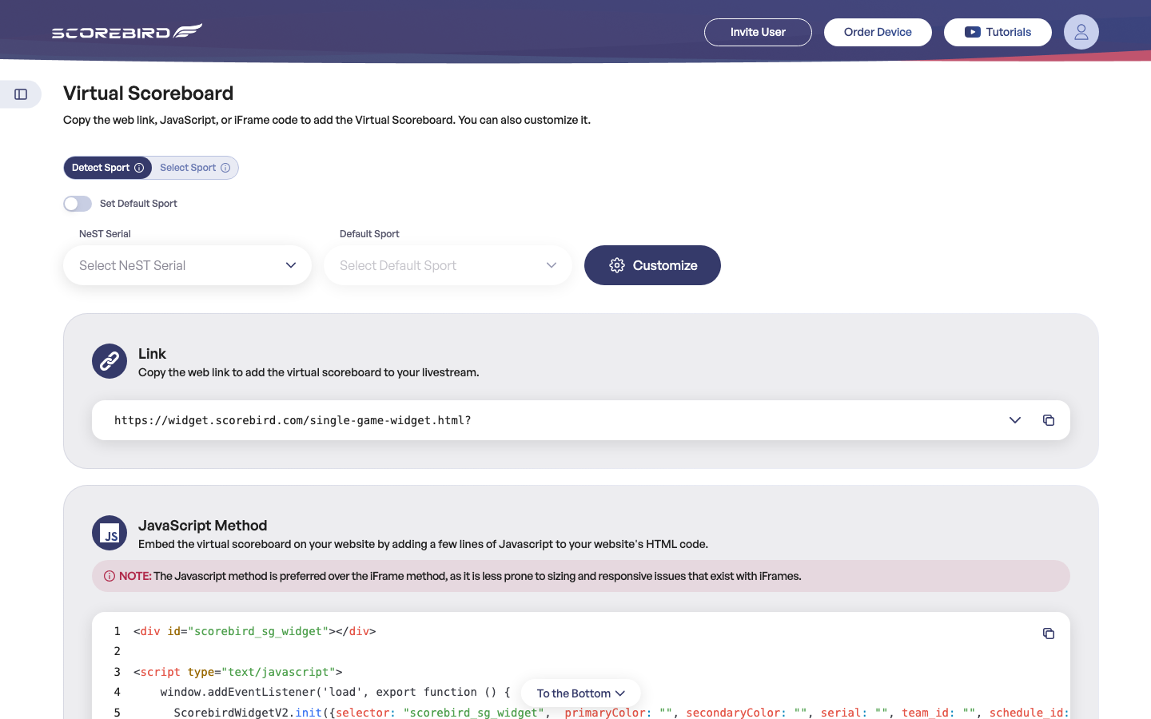Click the Order Device button
1151x719 pixels.
click(x=878, y=32)
